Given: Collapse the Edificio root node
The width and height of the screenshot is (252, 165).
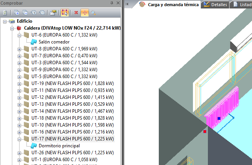Looking at the screenshot, I should (x=5, y=22).
